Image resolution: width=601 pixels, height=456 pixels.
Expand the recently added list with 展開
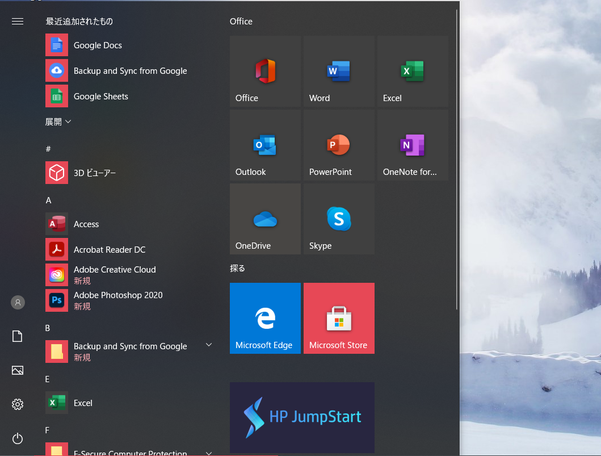click(58, 122)
